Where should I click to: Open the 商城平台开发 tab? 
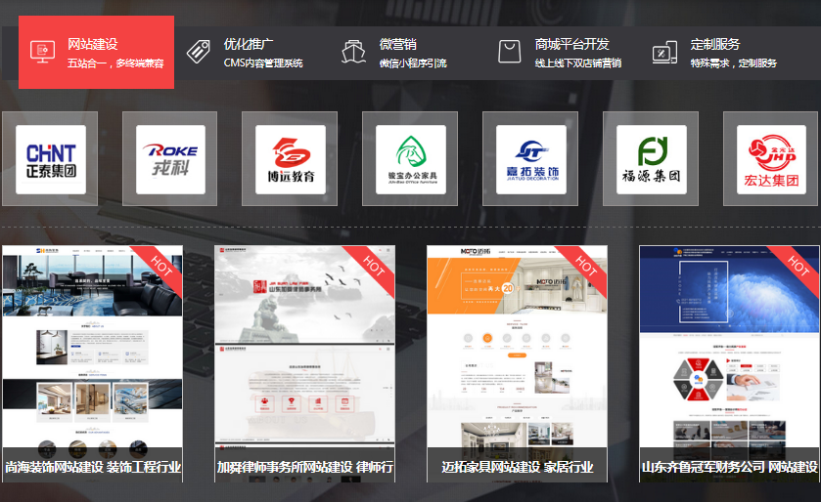571,44
